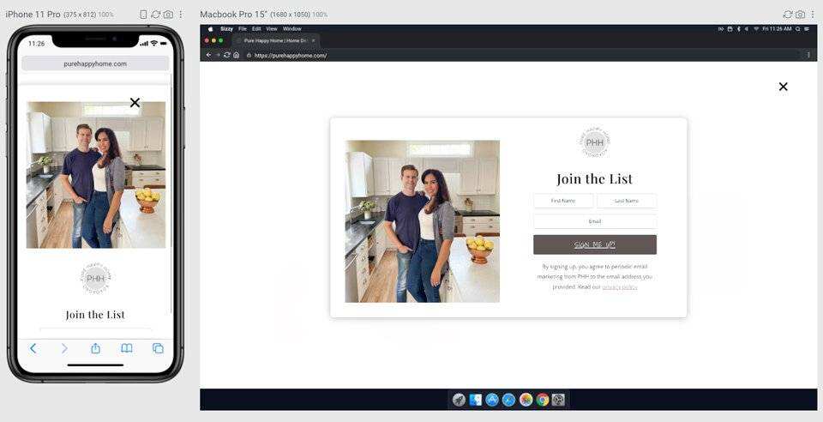Viewport: 823px width, 422px height.
Task: Focus the Email field in signup form
Action: 595,221
